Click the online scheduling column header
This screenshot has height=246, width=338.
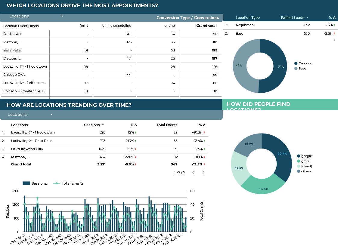click(116, 26)
